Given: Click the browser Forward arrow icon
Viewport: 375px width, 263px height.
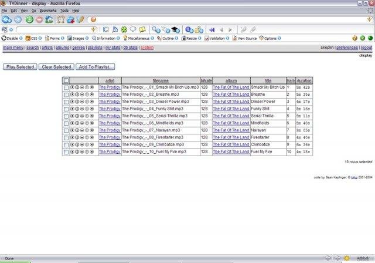Looking at the screenshot, I should point(18,19).
